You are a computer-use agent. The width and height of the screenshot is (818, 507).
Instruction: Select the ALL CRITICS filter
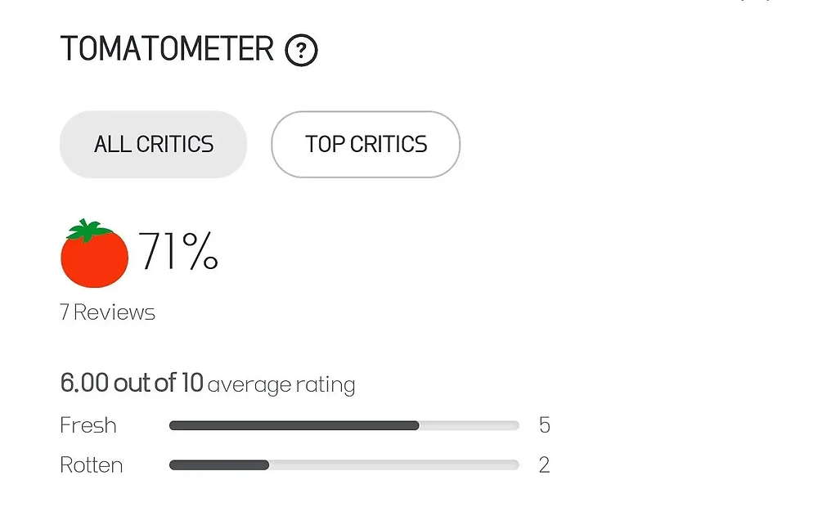[154, 145]
